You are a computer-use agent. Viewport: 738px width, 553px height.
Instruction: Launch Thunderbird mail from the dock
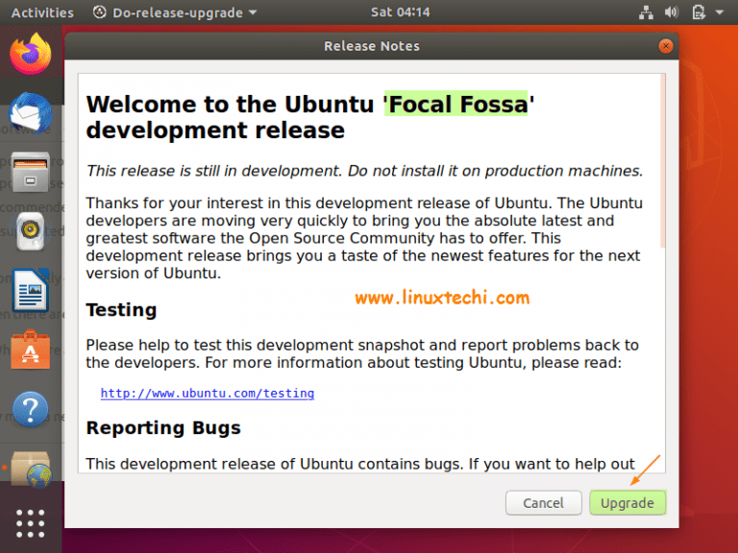click(29, 114)
